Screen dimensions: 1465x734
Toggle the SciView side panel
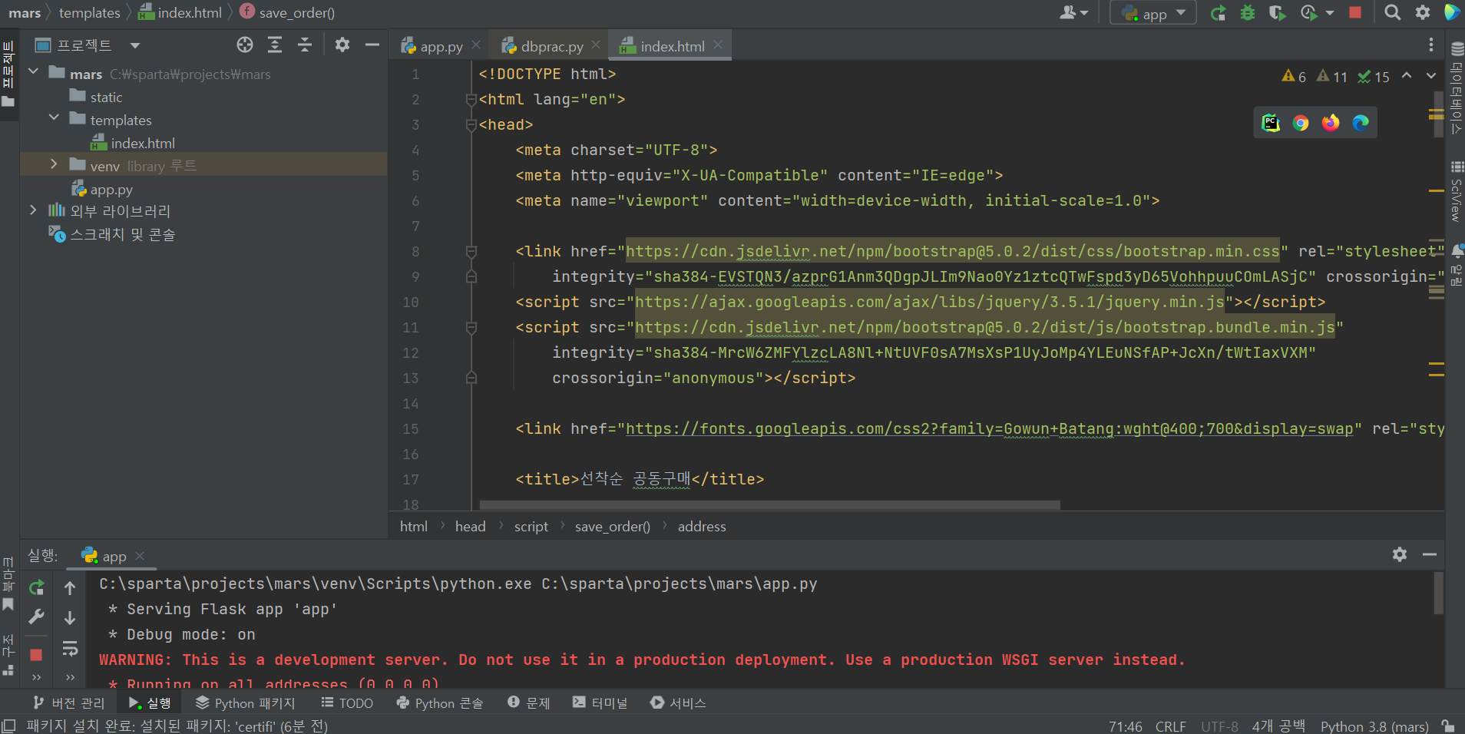point(1456,192)
